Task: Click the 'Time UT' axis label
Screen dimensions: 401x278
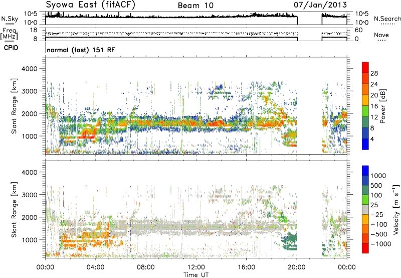Action: pyautogui.click(x=196, y=275)
